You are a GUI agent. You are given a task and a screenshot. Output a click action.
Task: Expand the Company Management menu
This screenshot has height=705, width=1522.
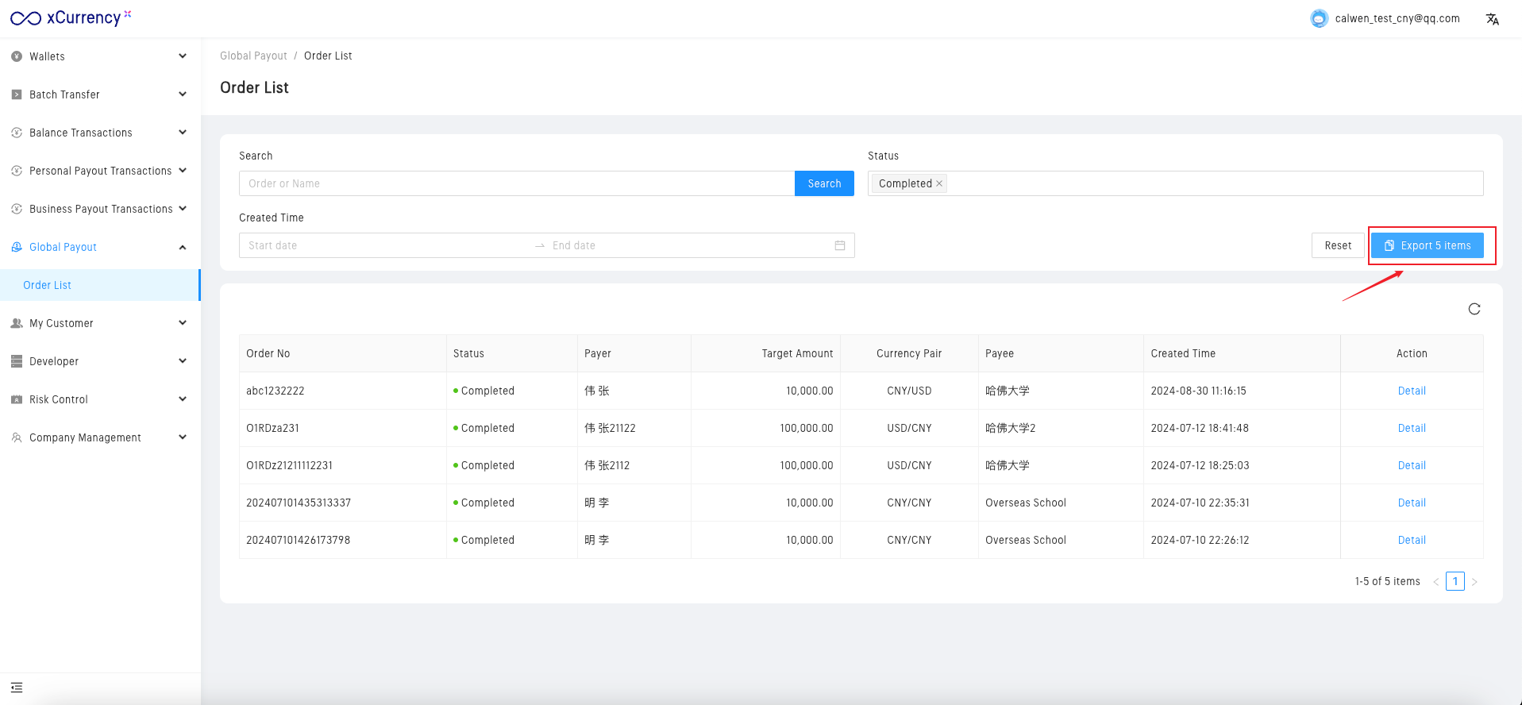[x=99, y=437]
